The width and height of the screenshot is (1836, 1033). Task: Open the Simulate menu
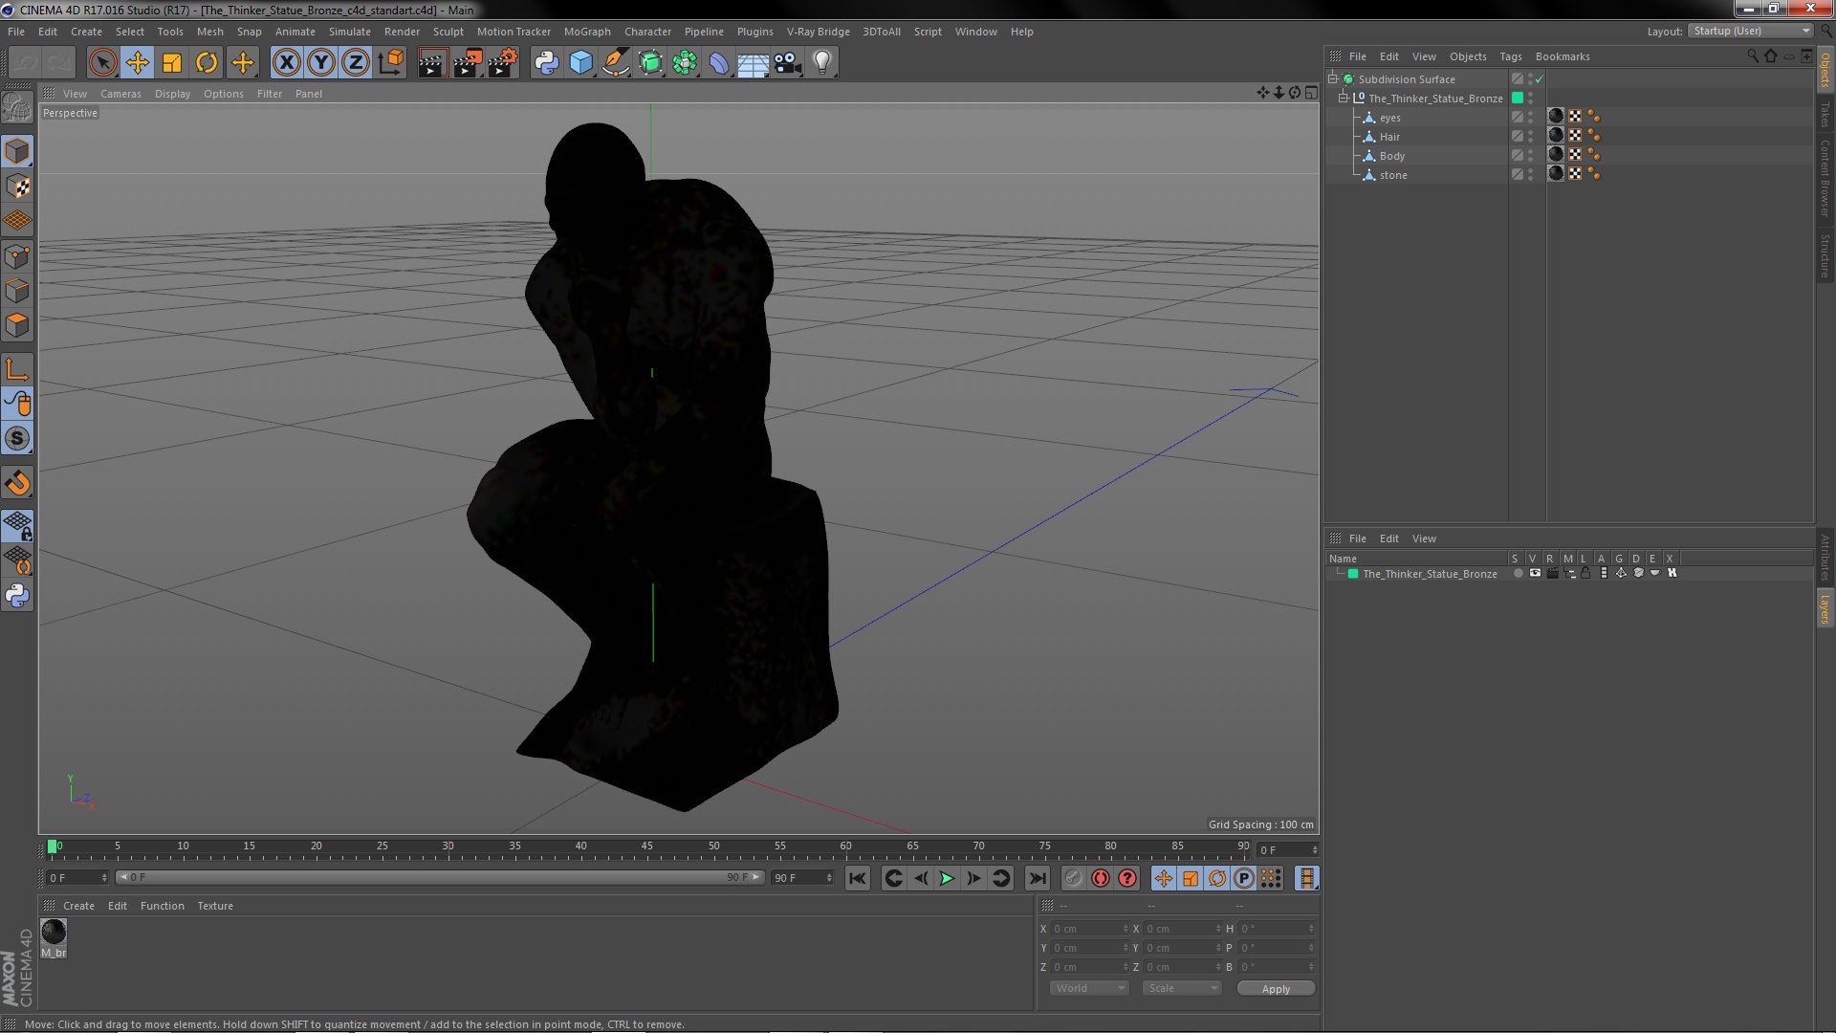click(349, 32)
